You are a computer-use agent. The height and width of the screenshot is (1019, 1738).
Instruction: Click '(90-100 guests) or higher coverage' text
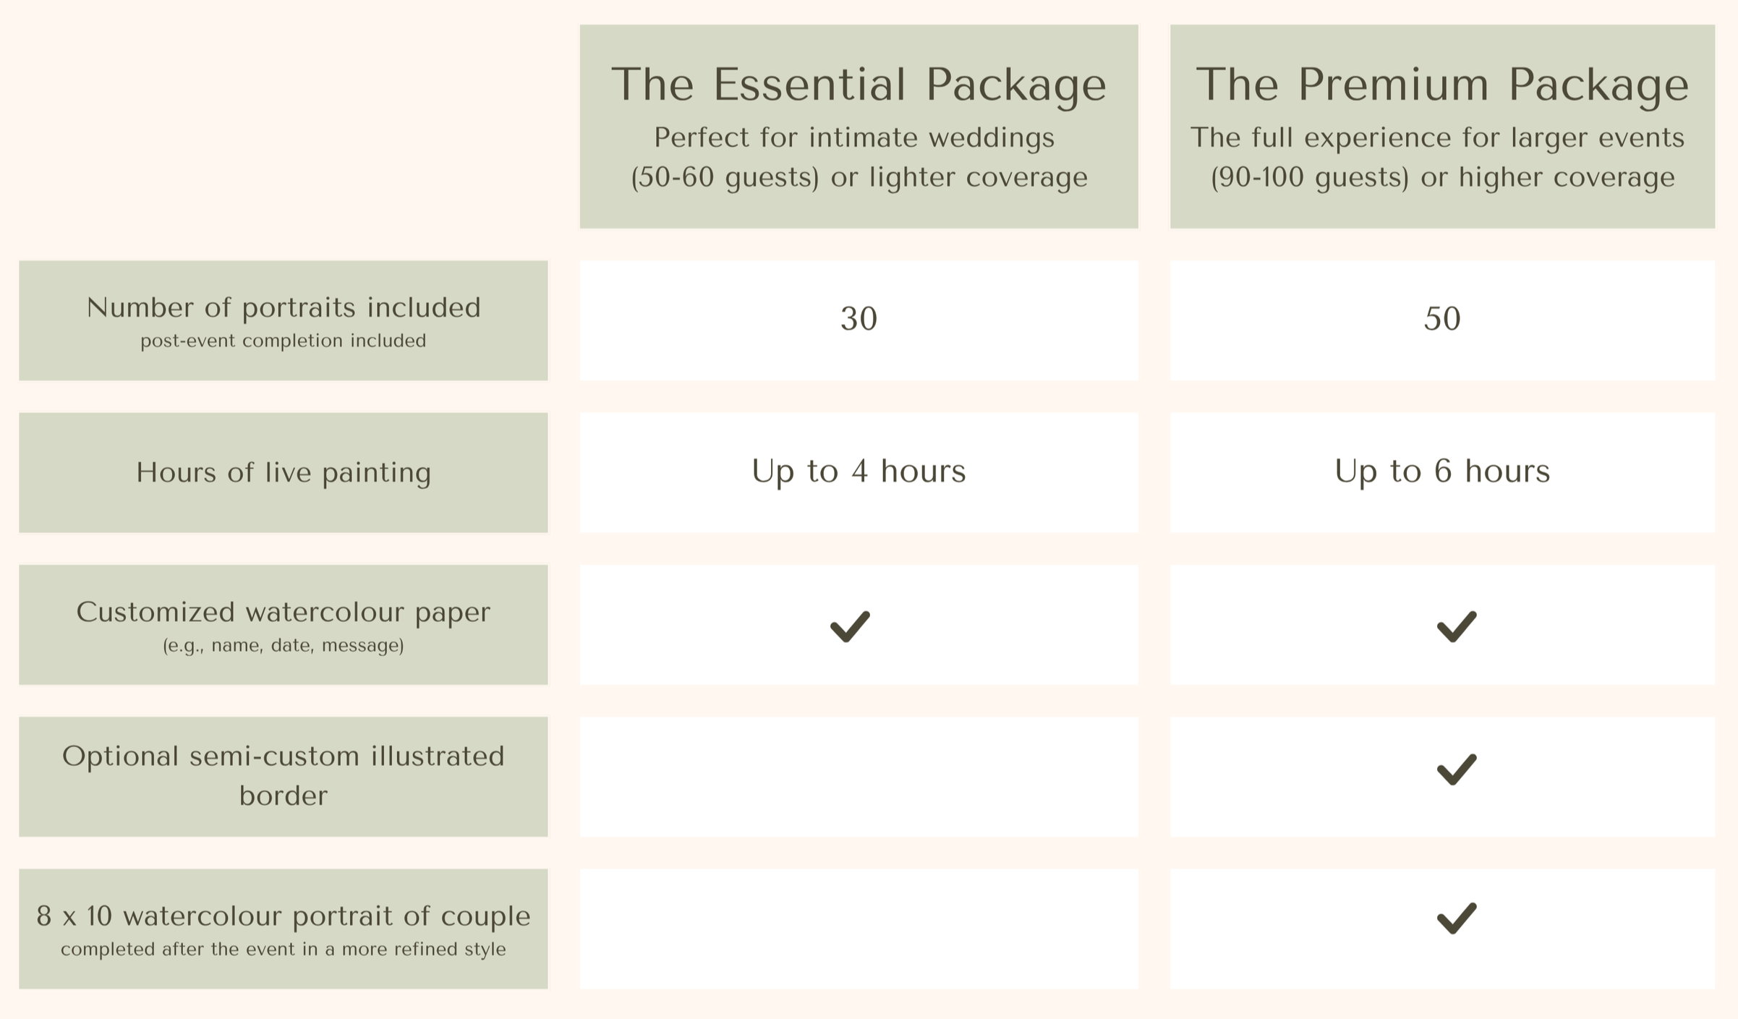tap(1442, 177)
